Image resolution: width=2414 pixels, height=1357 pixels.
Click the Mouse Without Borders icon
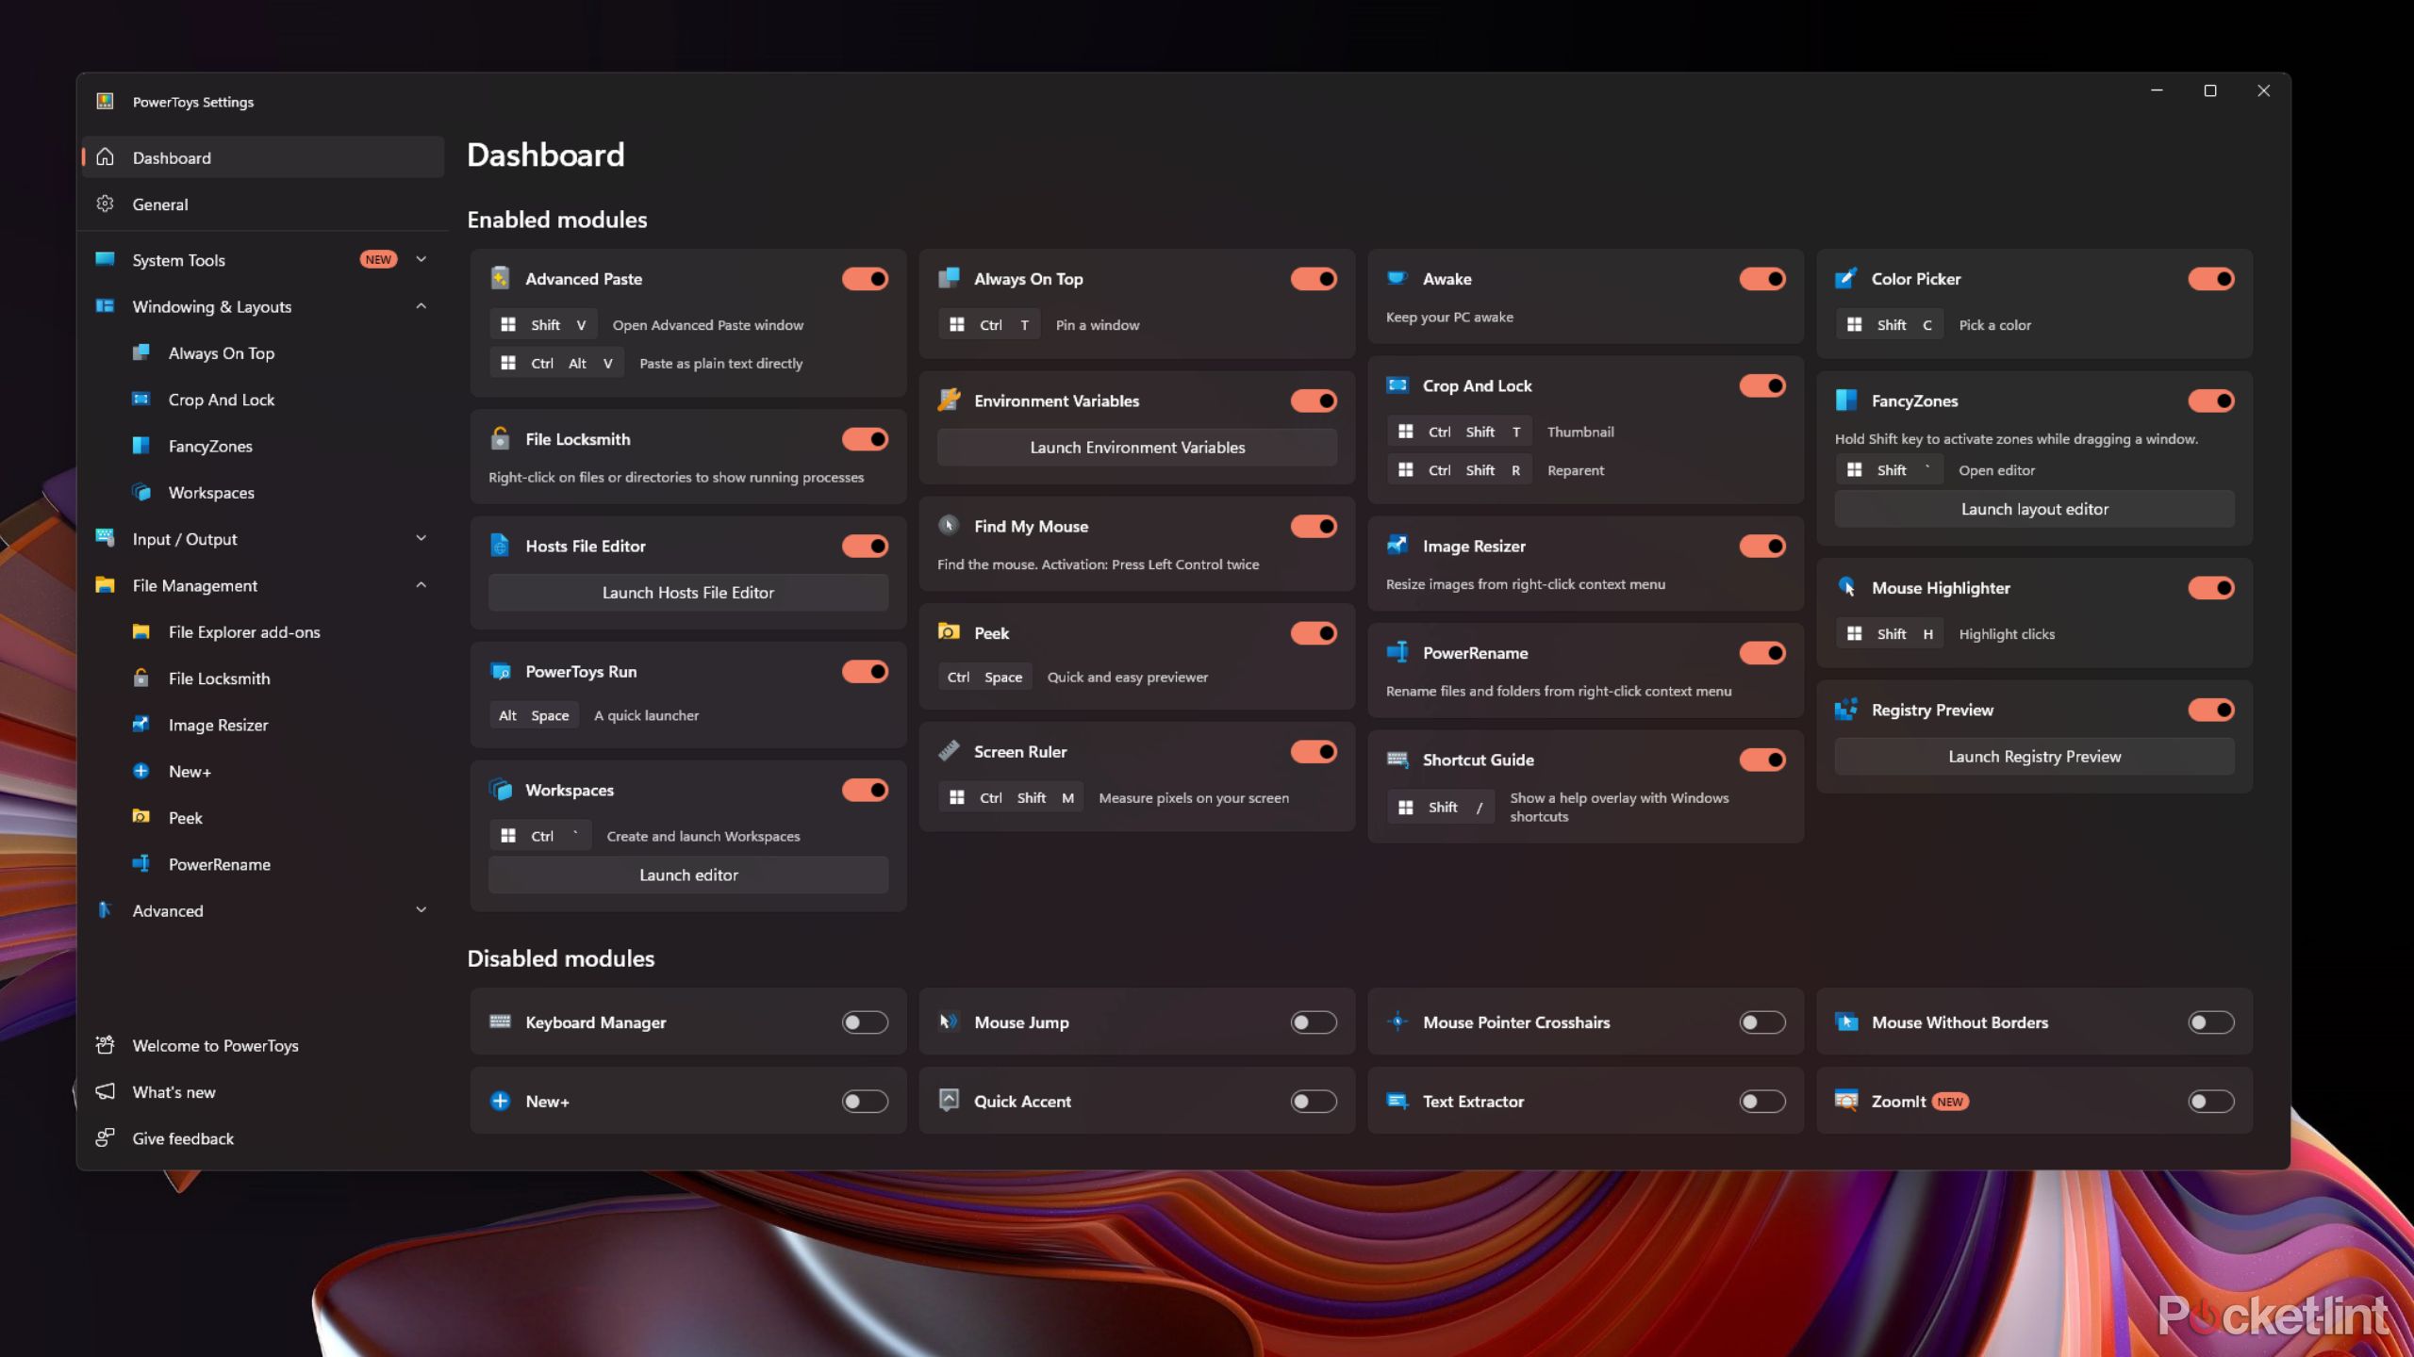tap(1846, 1022)
